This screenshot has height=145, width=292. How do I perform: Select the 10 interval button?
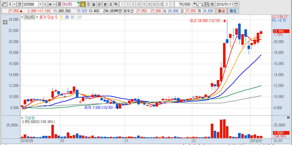tap(138, 4)
